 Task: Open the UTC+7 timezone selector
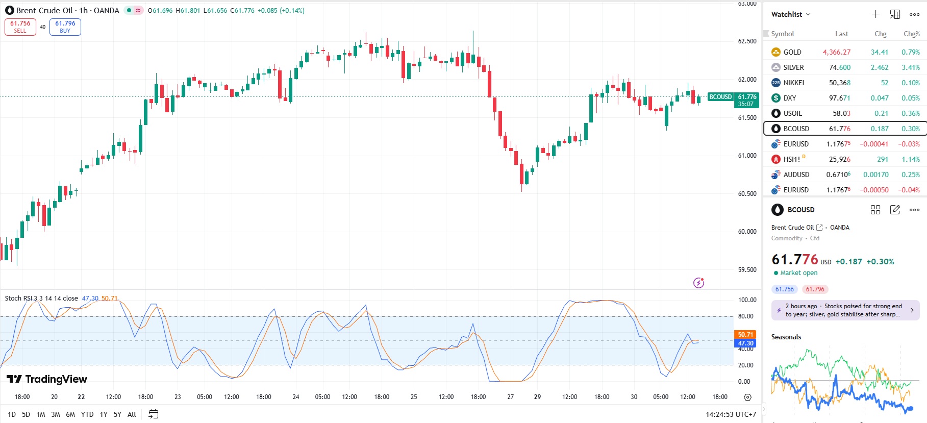pyautogui.click(x=731, y=414)
